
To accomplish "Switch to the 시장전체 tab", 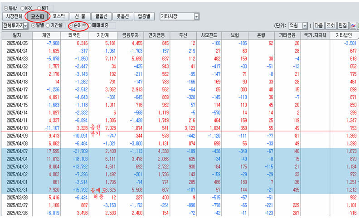I will click(x=14, y=16).
